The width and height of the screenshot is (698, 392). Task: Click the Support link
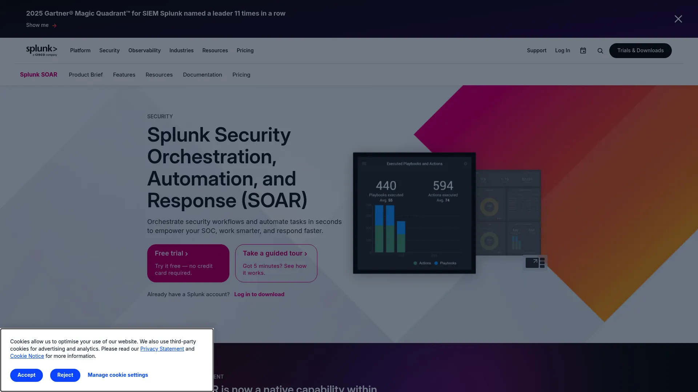(537, 50)
